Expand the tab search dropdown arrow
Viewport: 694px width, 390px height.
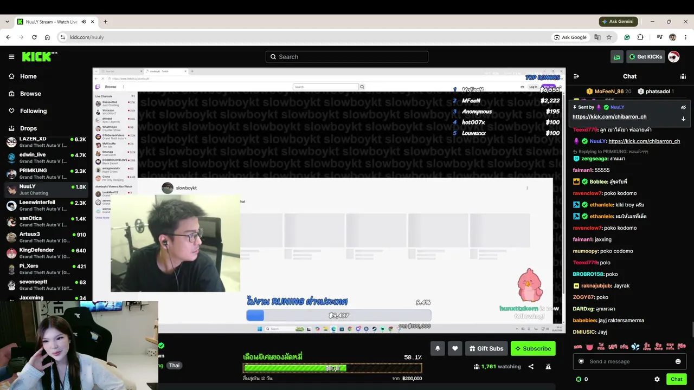pyautogui.click(x=7, y=22)
